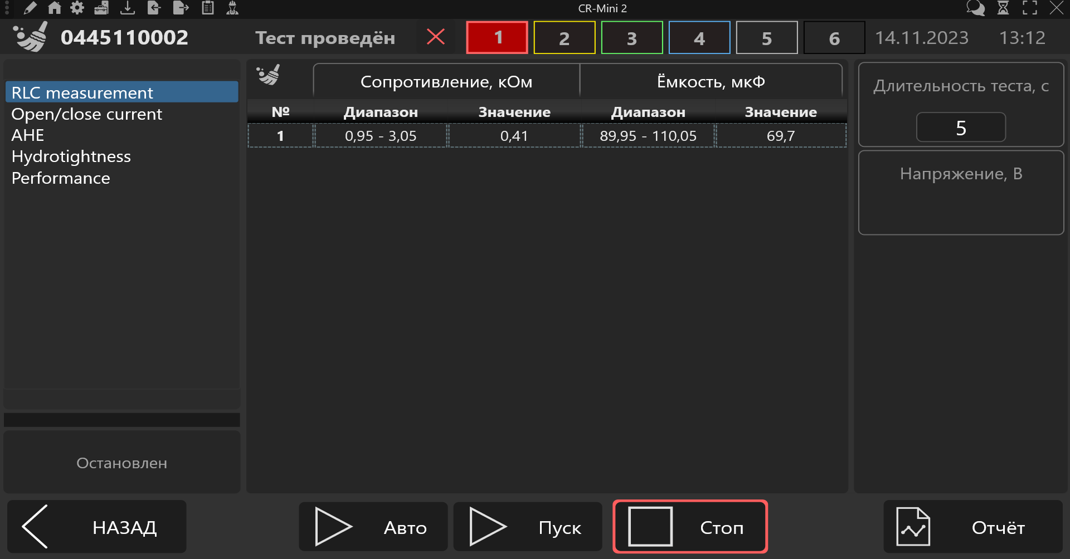
Task: Start the test with Пуск button
Action: click(528, 527)
